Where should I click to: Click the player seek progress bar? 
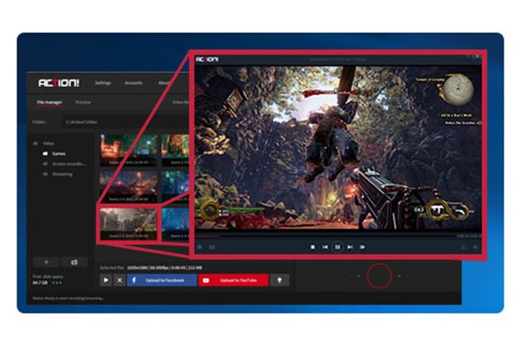coord(325,237)
